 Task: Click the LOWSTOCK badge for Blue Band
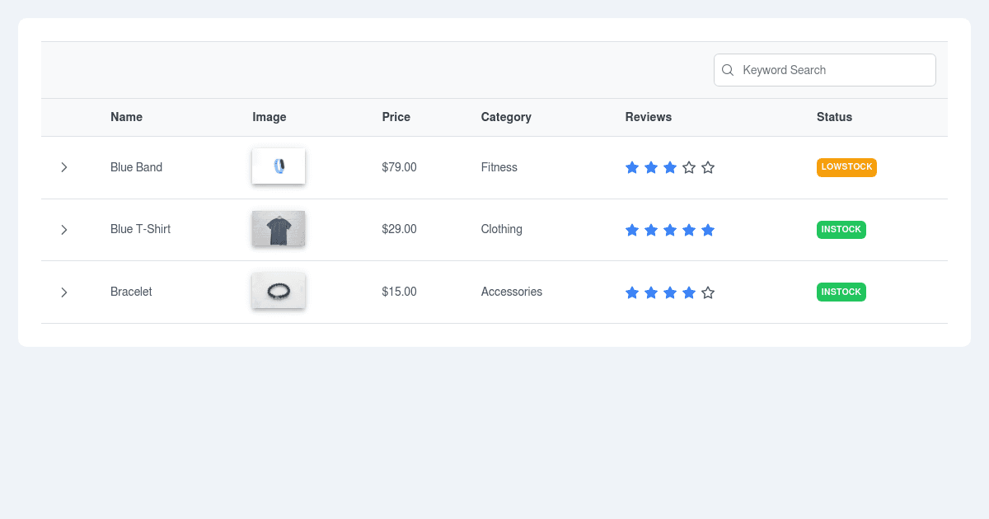pyautogui.click(x=846, y=167)
